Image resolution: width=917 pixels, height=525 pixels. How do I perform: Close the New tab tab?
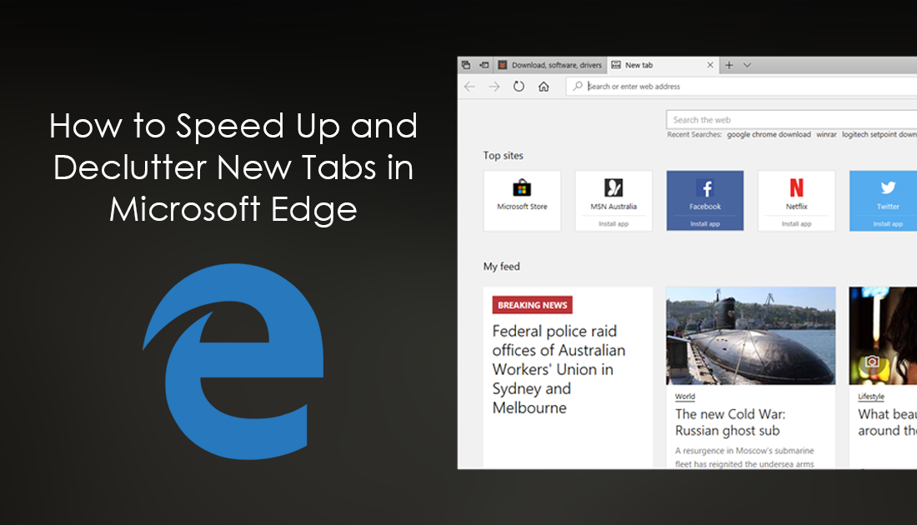point(710,65)
